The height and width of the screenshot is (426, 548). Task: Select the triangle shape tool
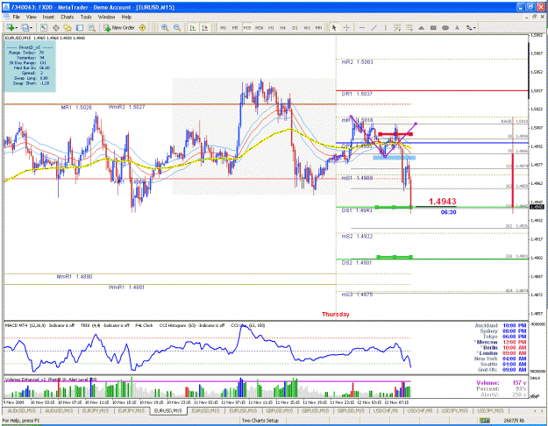[421, 27]
